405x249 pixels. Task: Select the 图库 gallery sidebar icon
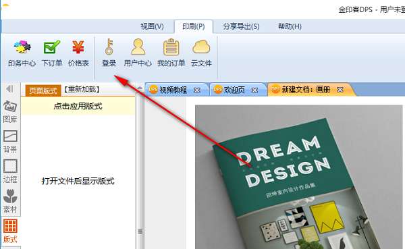pyautogui.click(x=10, y=112)
